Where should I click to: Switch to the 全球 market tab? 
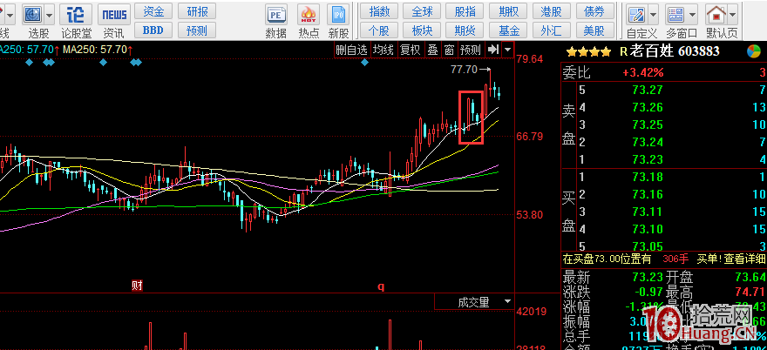point(422,11)
